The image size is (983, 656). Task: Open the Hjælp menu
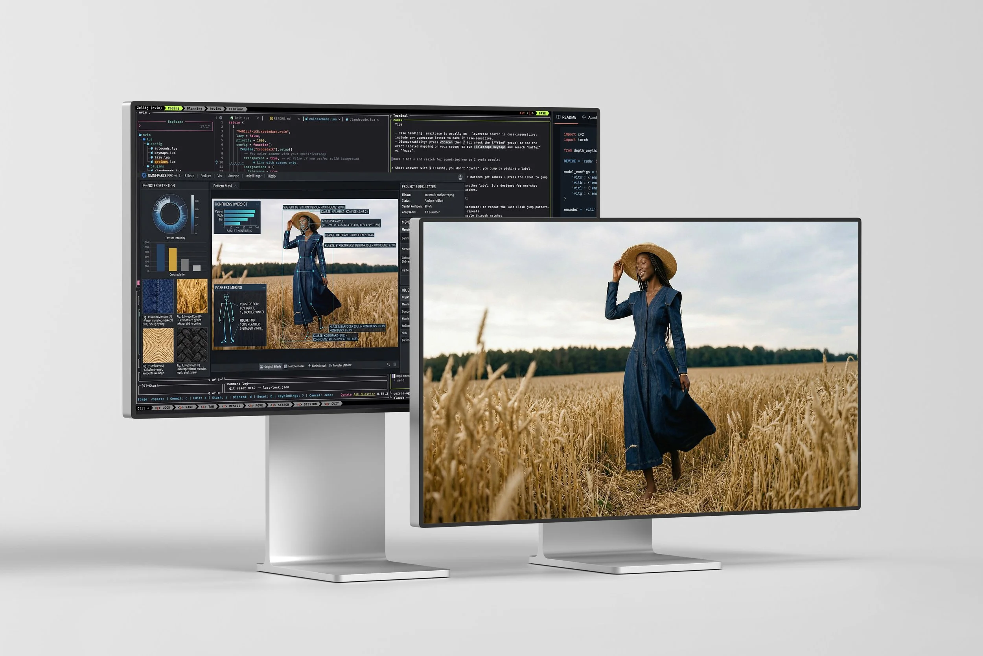[x=272, y=176]
